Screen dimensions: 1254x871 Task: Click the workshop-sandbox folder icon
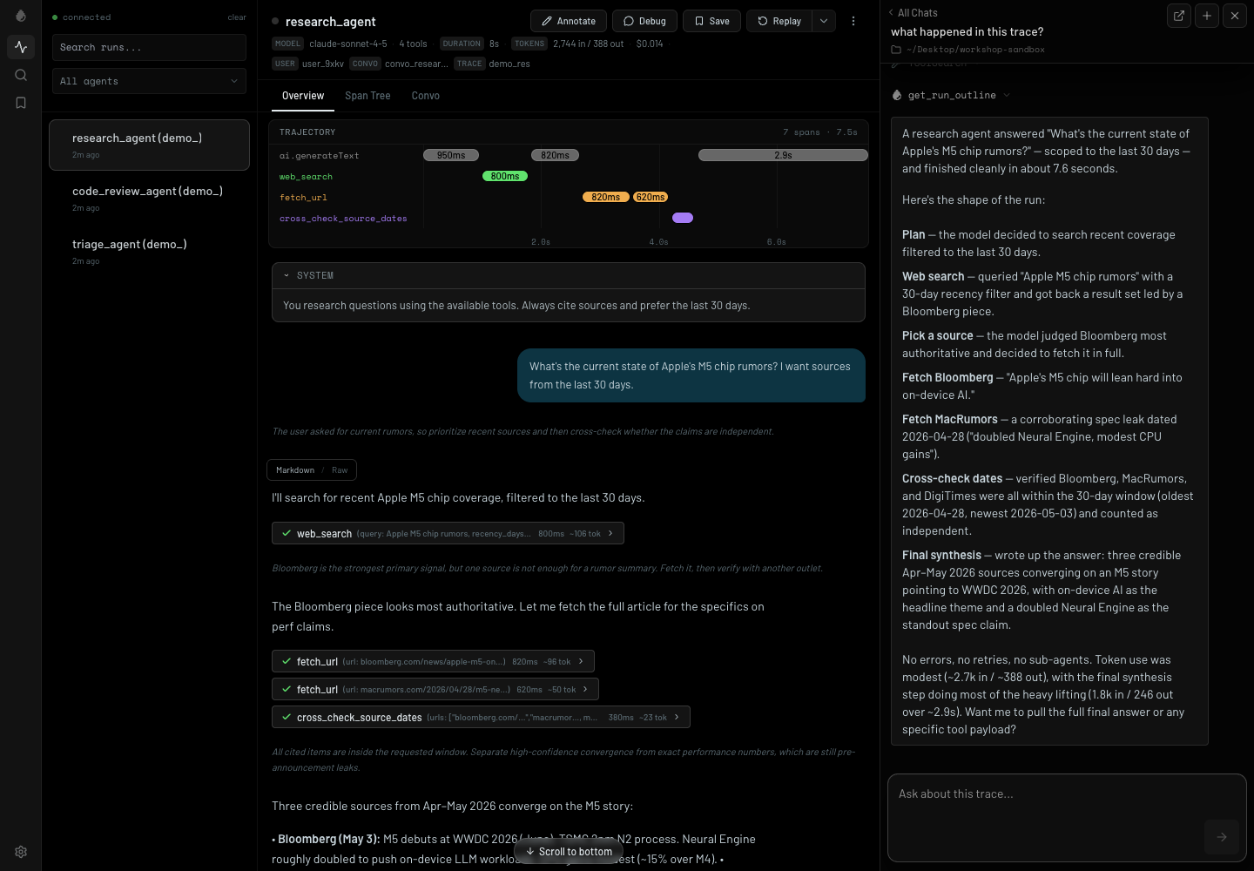coord(896,50)
